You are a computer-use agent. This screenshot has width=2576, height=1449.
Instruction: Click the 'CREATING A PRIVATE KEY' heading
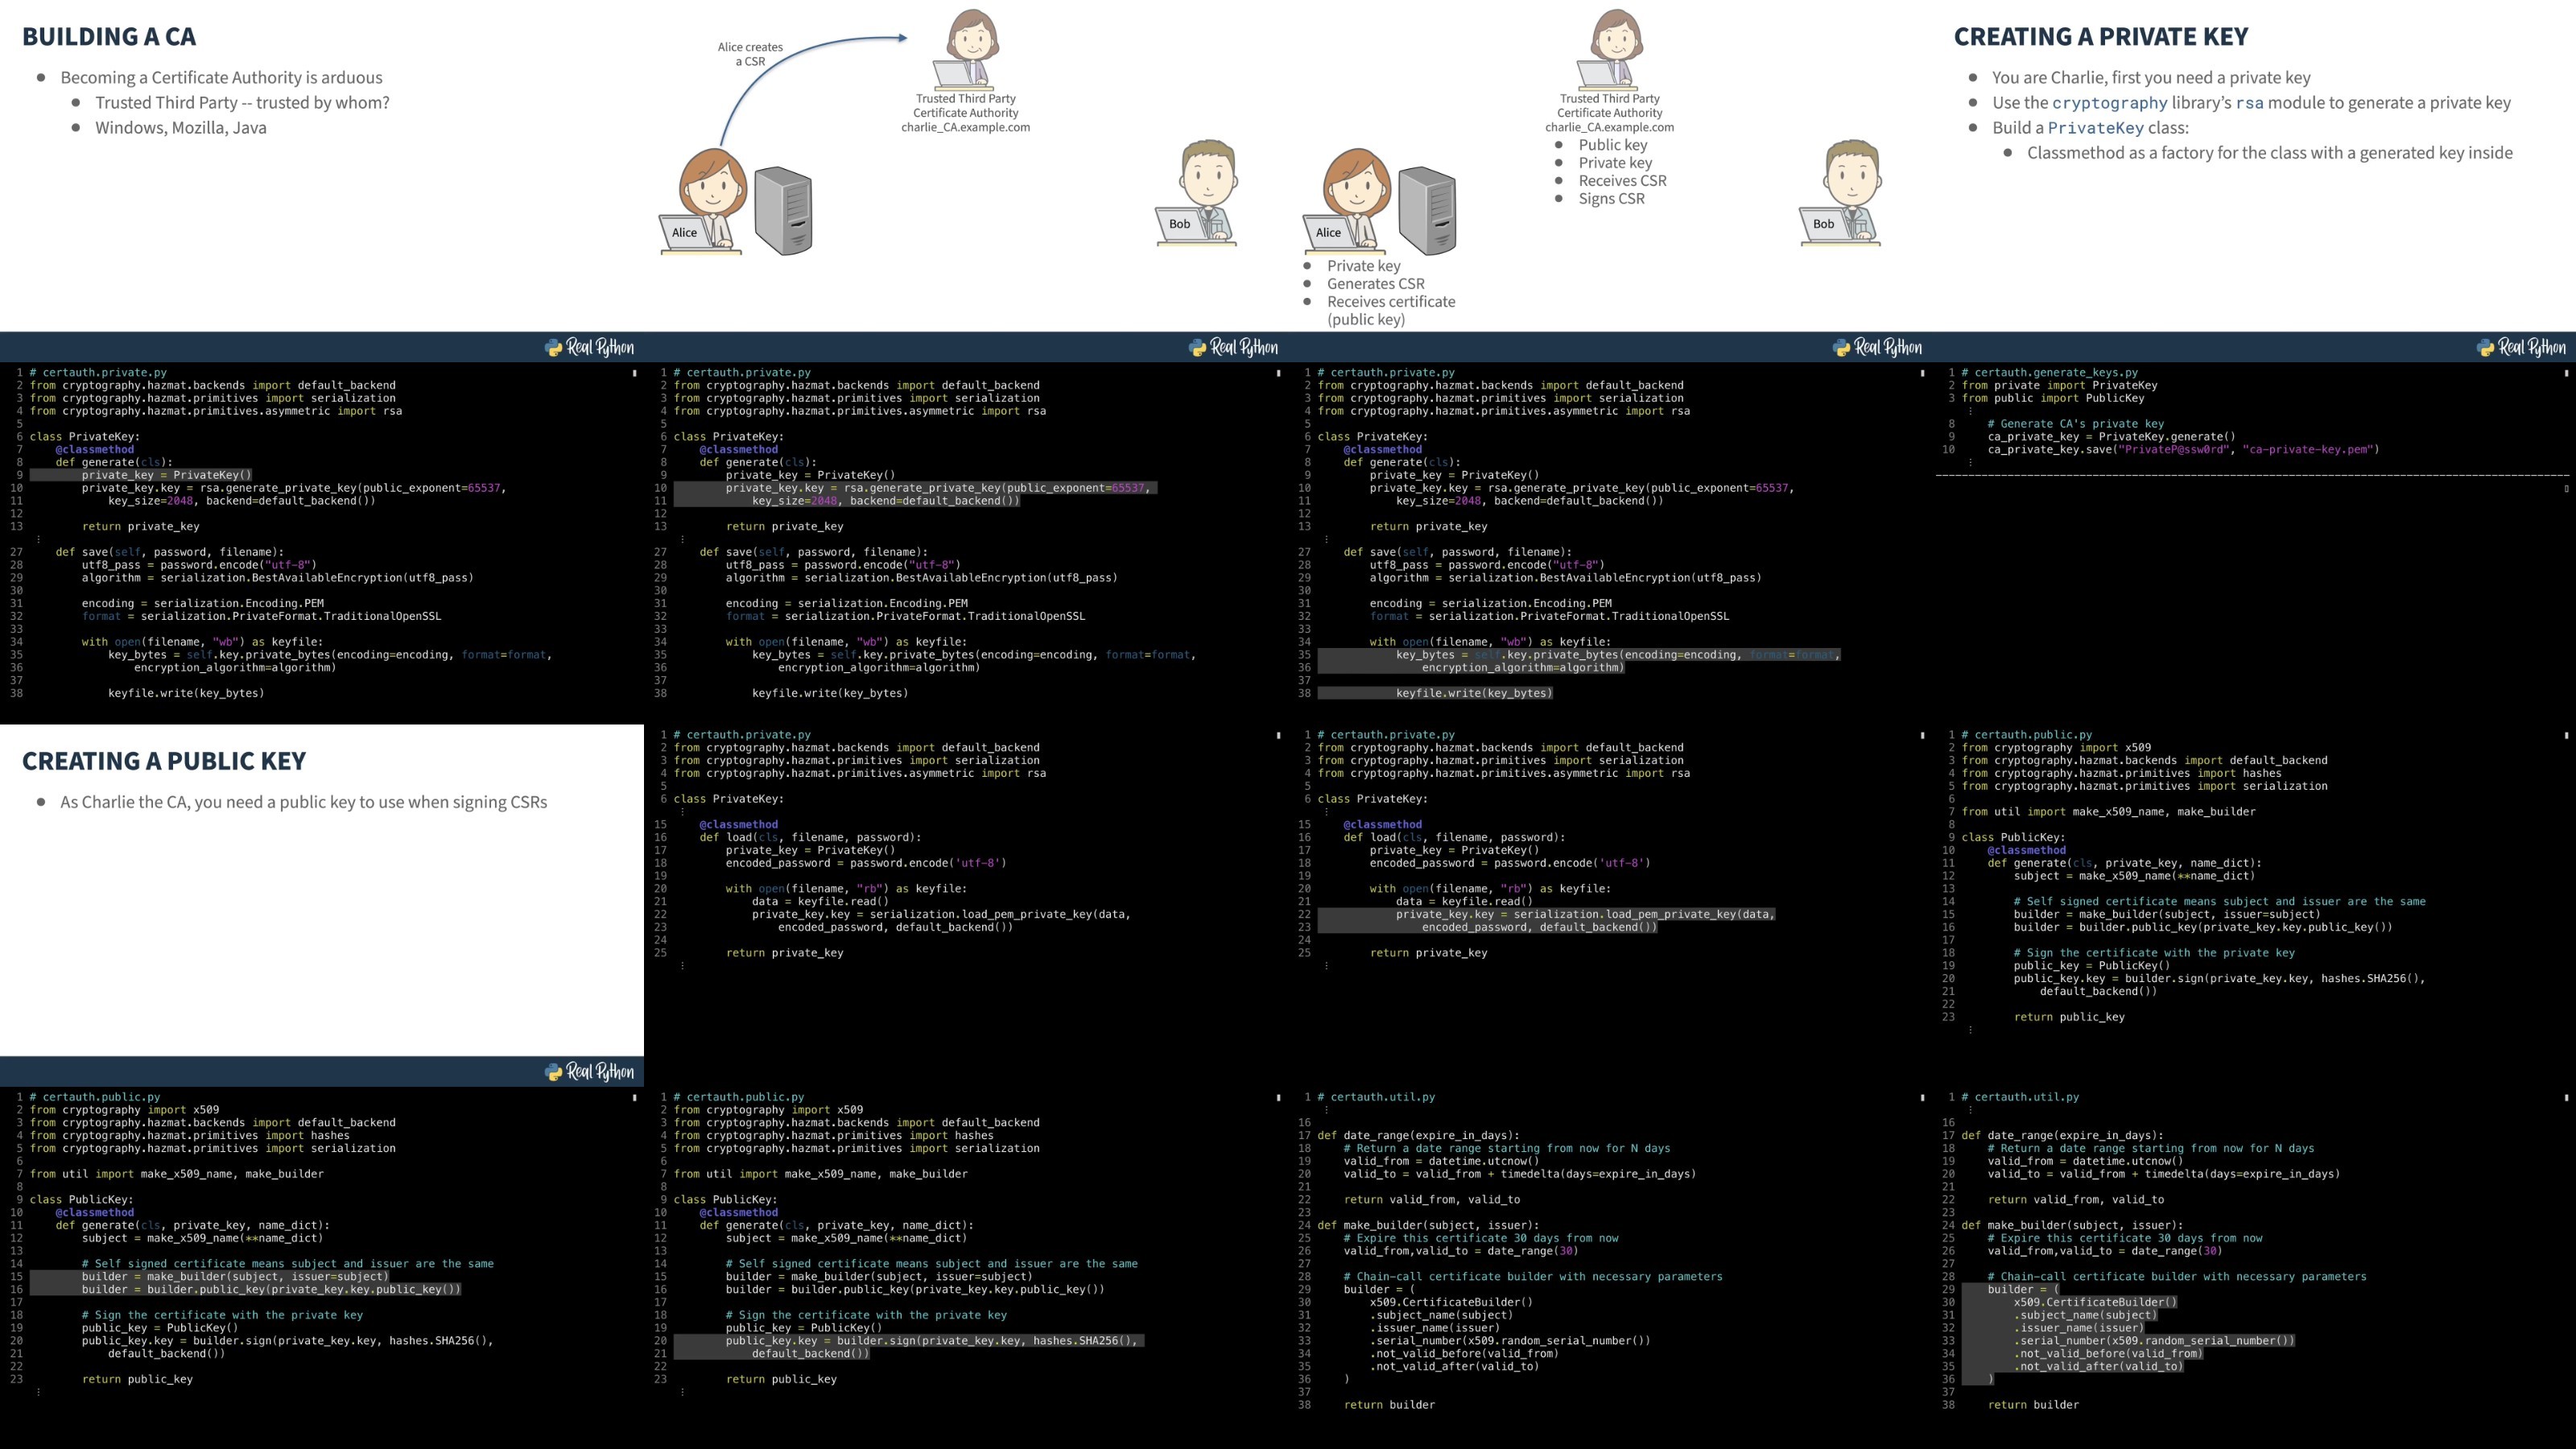pyautogui.click(x=2100, y=37)
